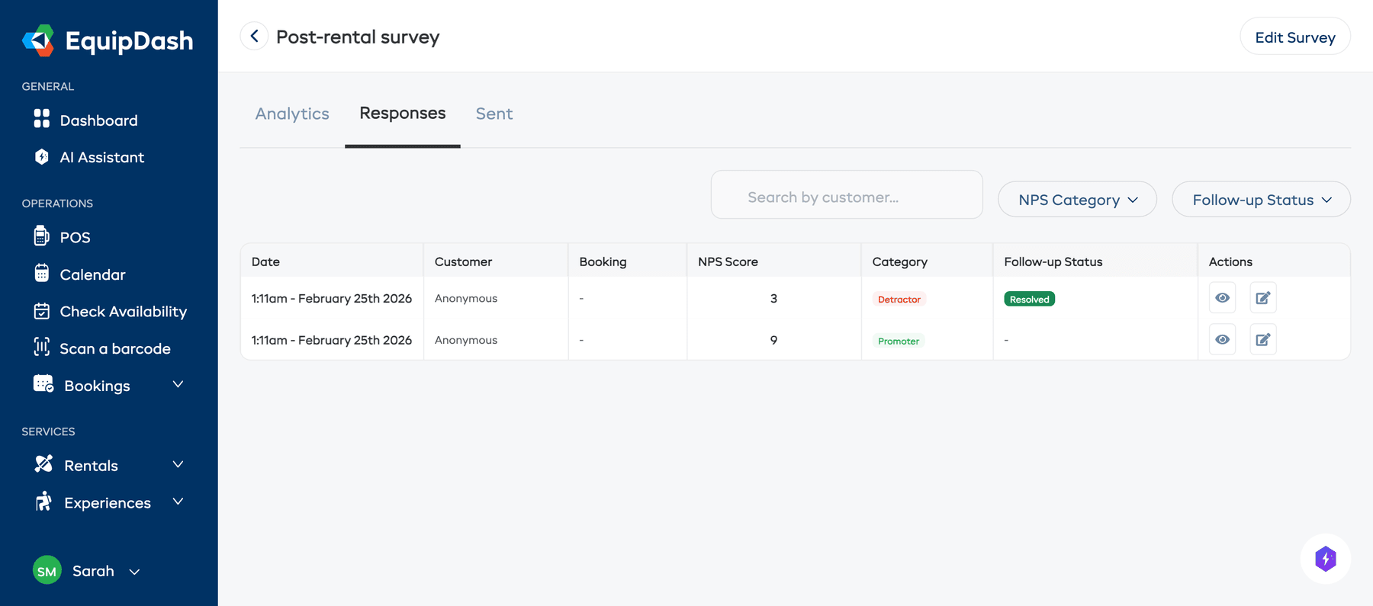Go back with the arrow button

[254, 36]
